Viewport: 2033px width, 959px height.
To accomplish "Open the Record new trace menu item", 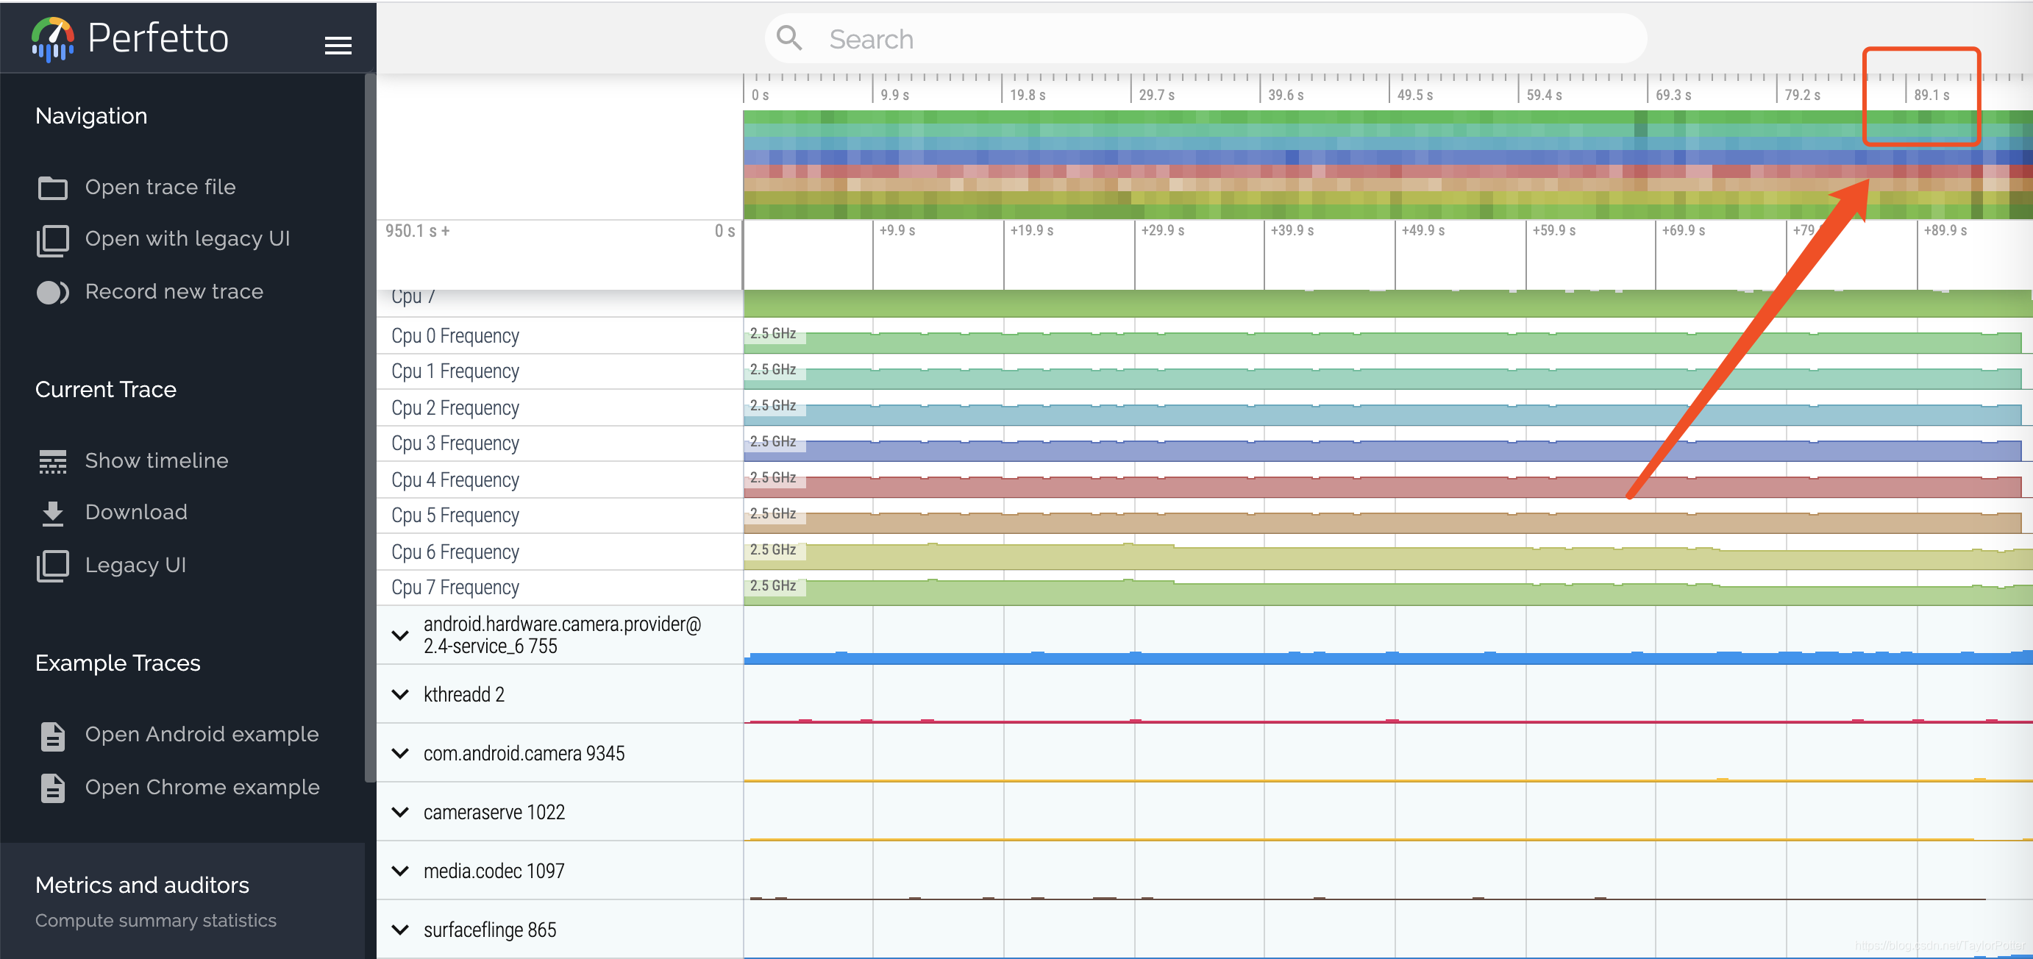I will [x=174, y=292].
